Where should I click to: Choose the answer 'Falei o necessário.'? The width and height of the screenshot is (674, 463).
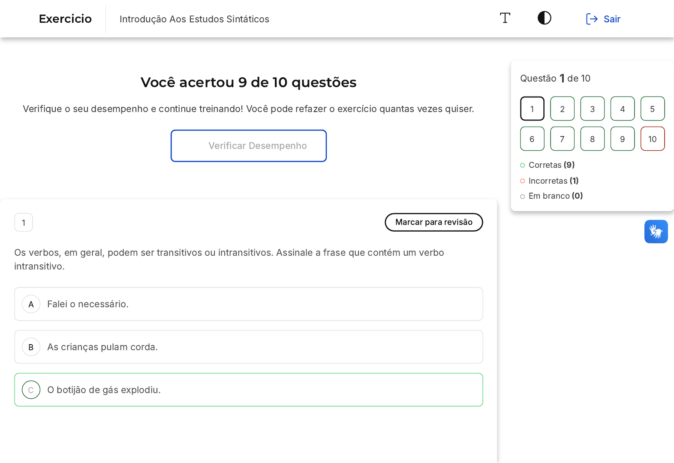click(88, 304)
